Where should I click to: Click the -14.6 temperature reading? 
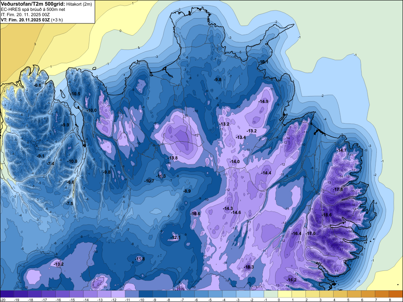click(x=236, y=212)
